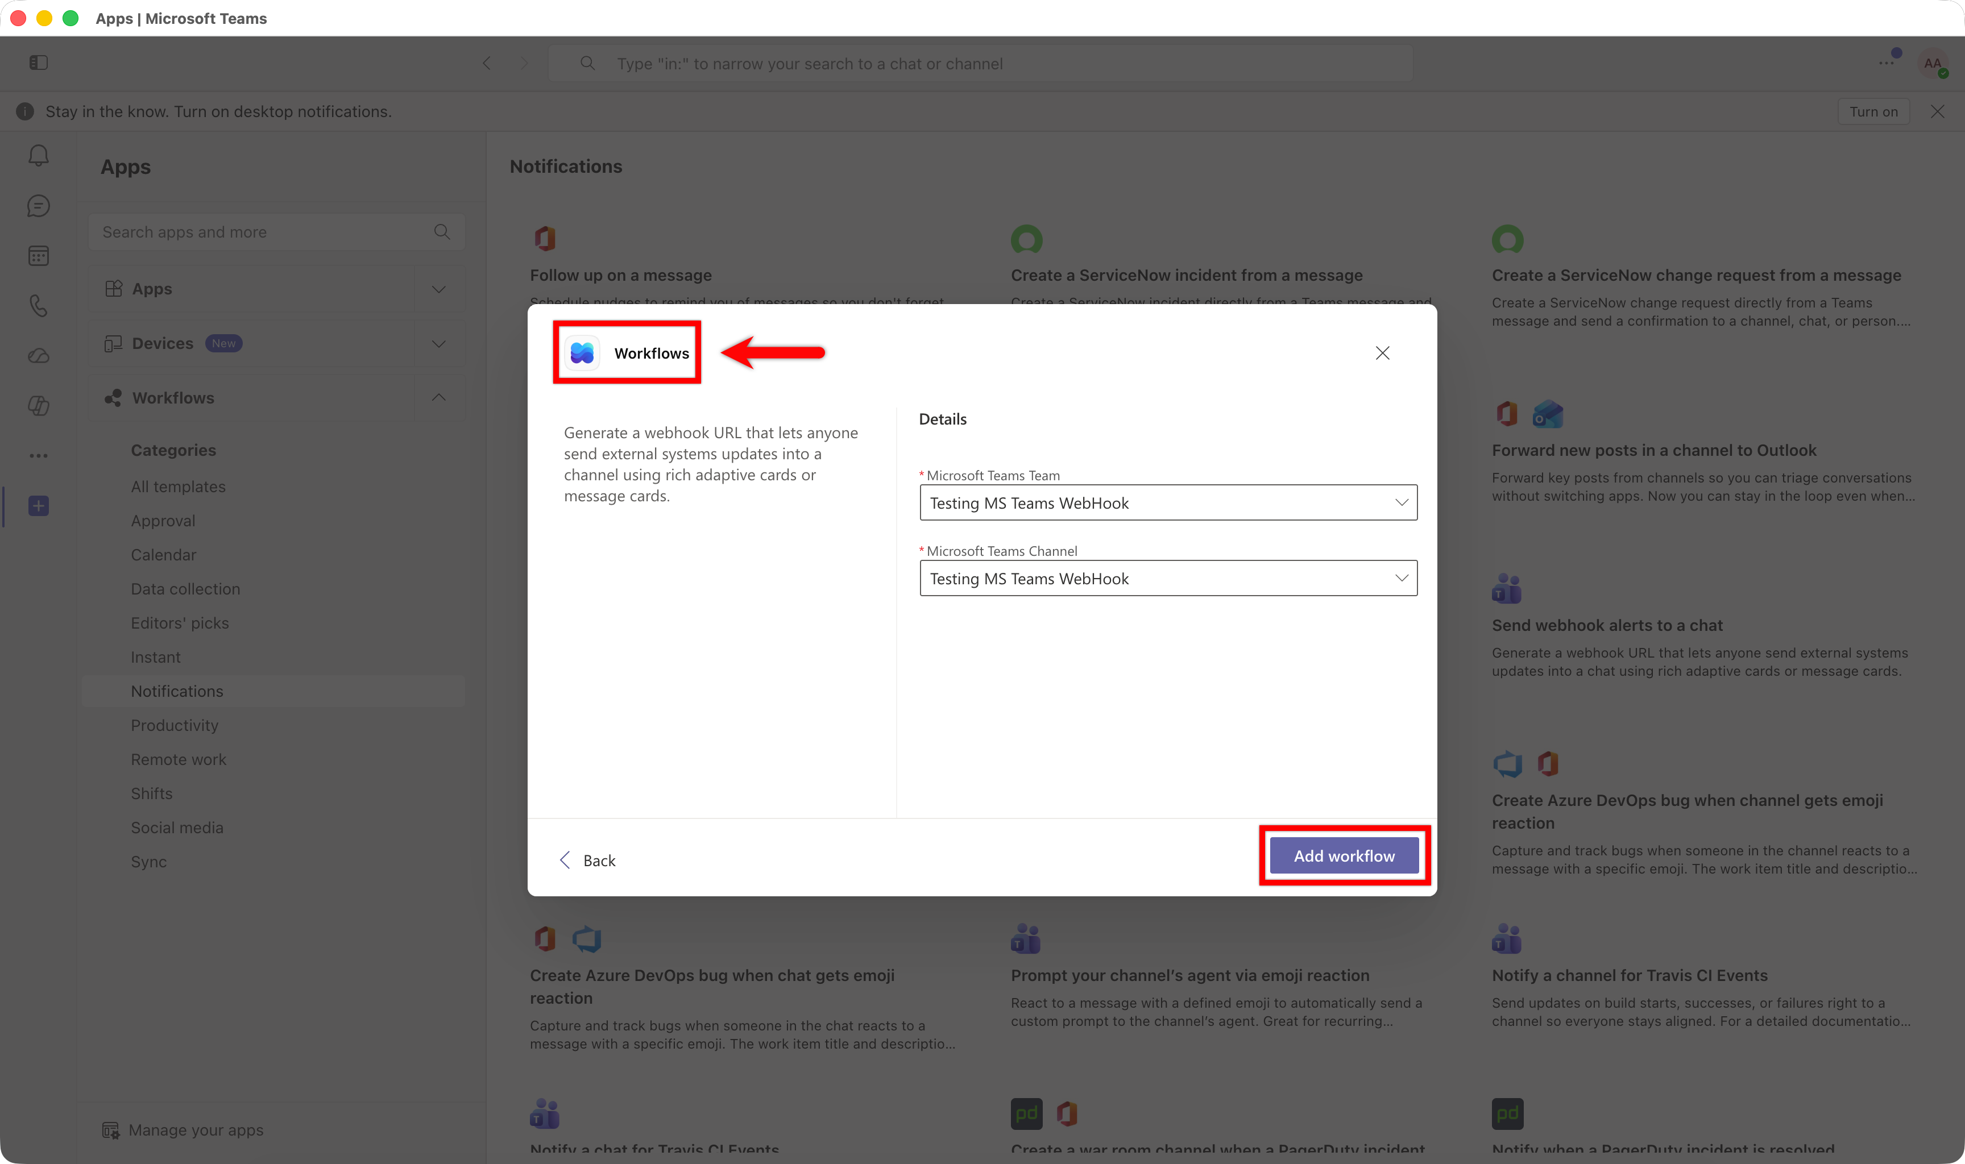Go forward with the history arrow
1965x1164 pixels.
pos(524,64)
